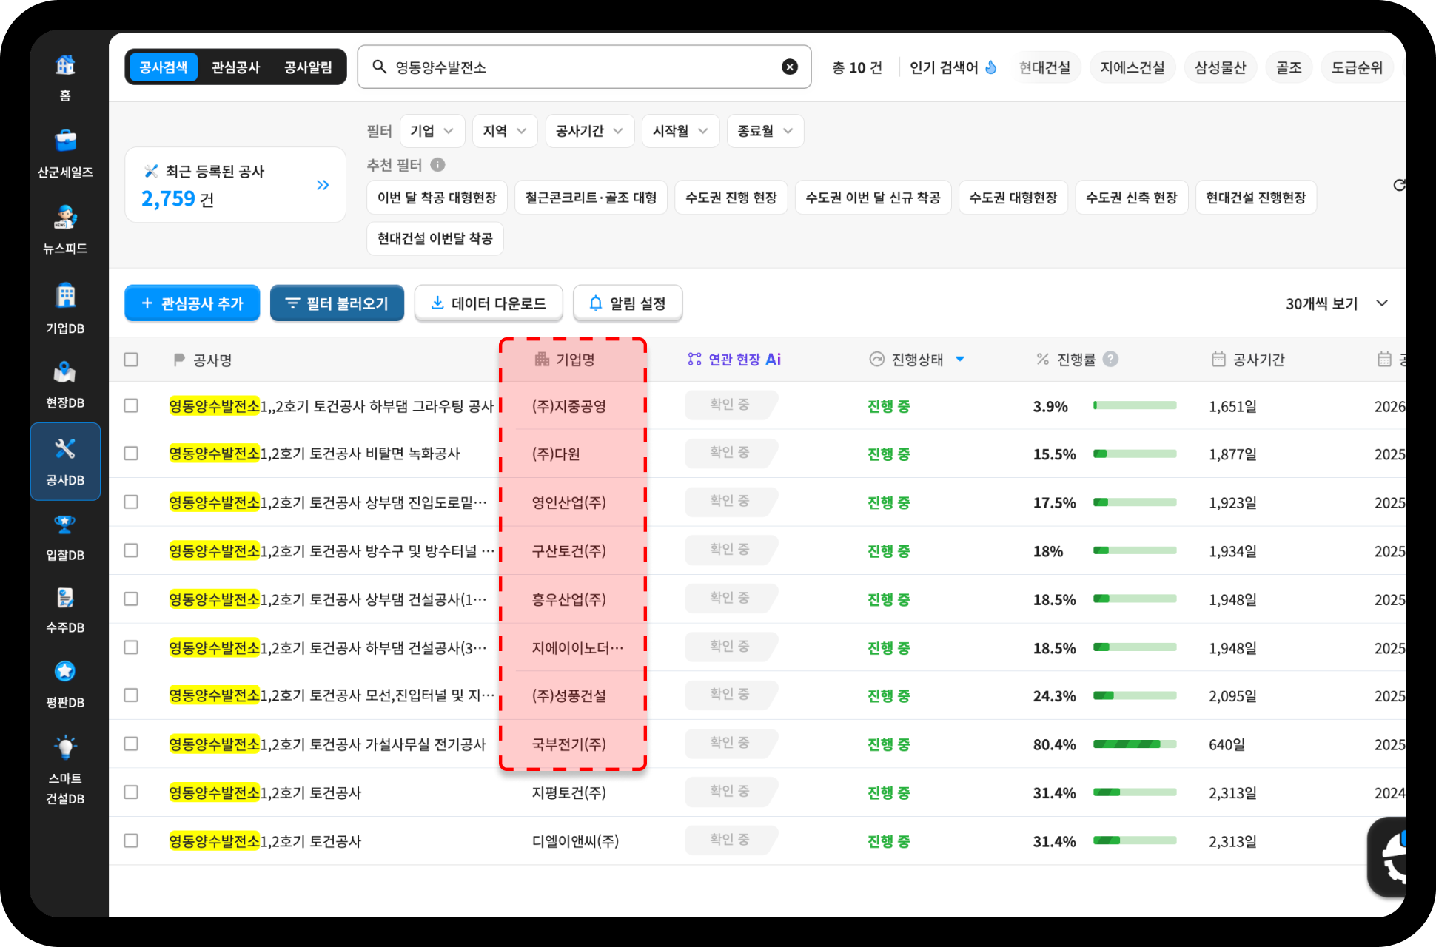Open 스마트 건설DB lightbulb icon
Image resolution: width=1436 pixels, height=947 pixels.
point(65,747)
